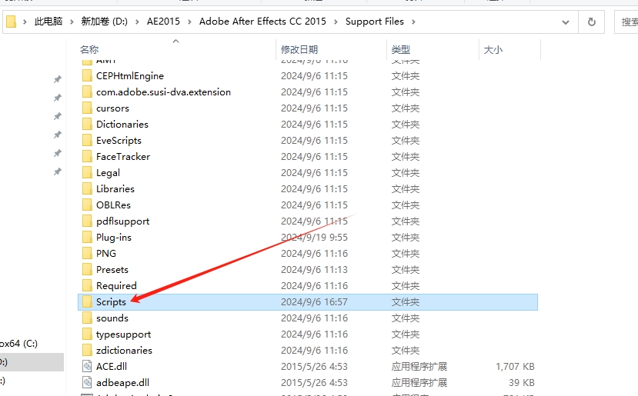Click the zdictionaries folder name

(x=124, y=350)
